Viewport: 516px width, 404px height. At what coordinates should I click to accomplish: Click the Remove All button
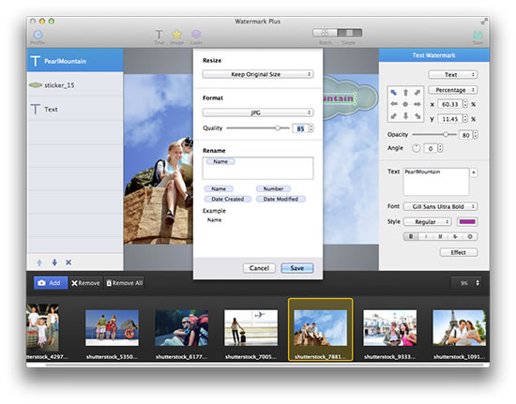125,283
